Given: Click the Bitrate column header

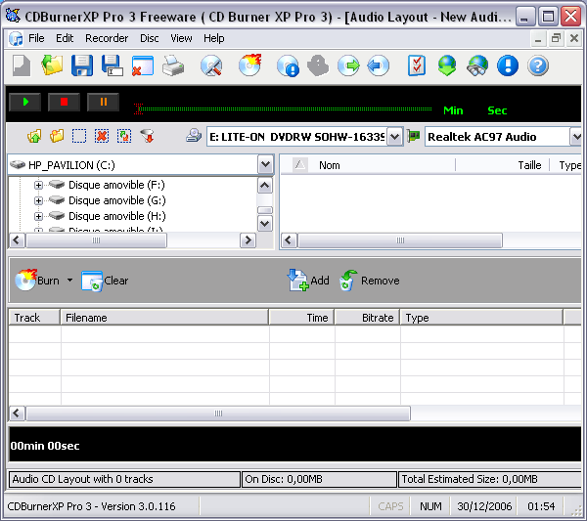Looking at the screenshot, I should [367, 318].
